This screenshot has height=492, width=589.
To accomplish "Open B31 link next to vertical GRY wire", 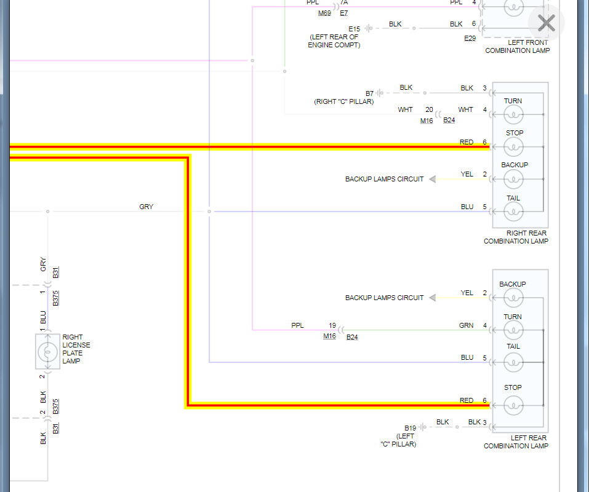I will 55,272.
